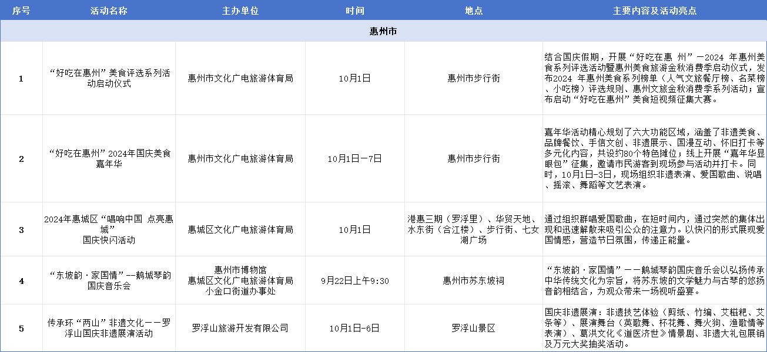Select the 10月1日-6日 time cell

[x=355, y=328]
